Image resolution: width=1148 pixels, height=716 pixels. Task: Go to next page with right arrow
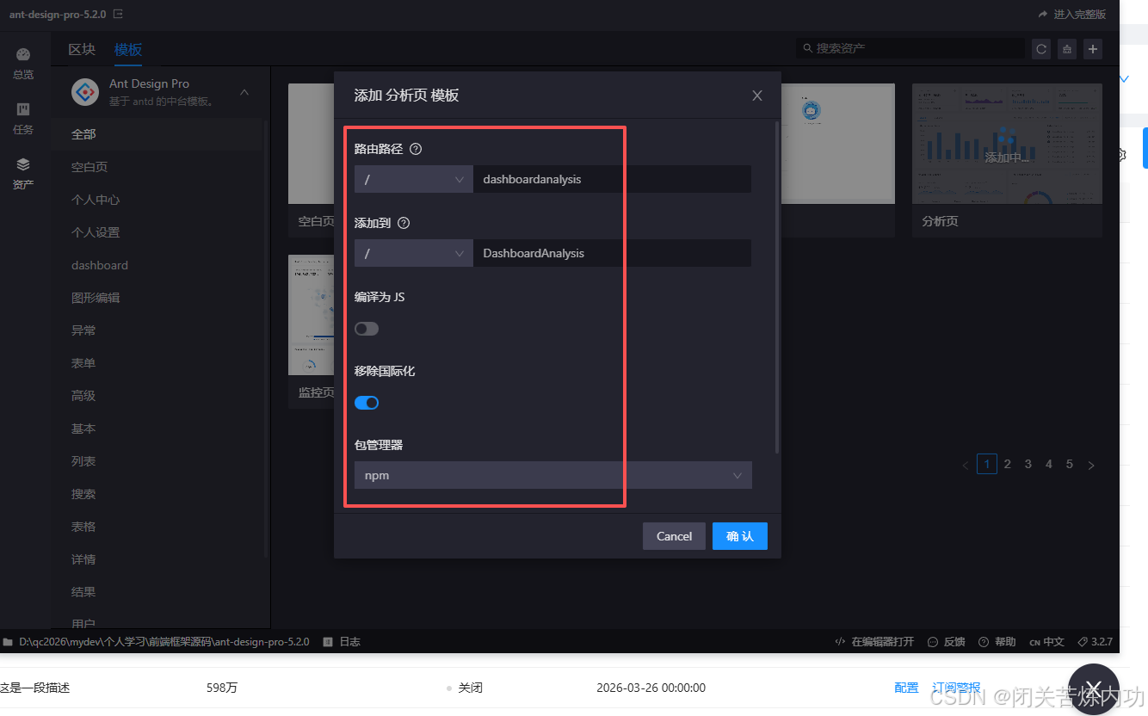[x=1091, y=465]
